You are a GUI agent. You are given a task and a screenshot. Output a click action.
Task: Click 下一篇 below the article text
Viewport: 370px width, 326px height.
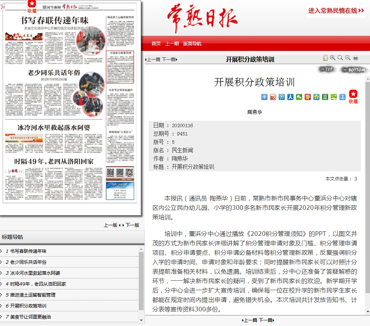point(267,320)
